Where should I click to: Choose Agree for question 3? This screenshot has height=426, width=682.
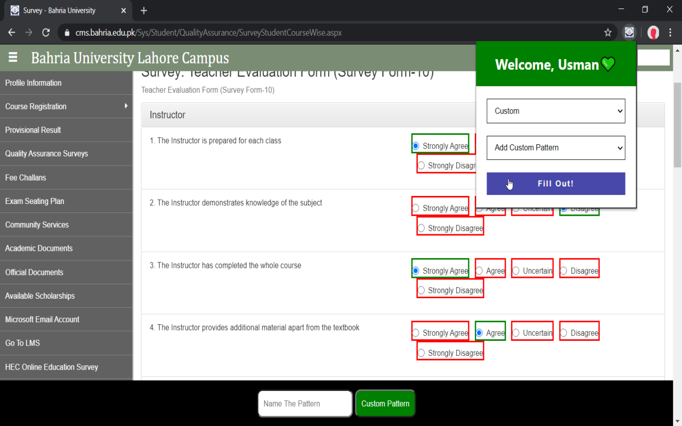(x=479, y=271)
